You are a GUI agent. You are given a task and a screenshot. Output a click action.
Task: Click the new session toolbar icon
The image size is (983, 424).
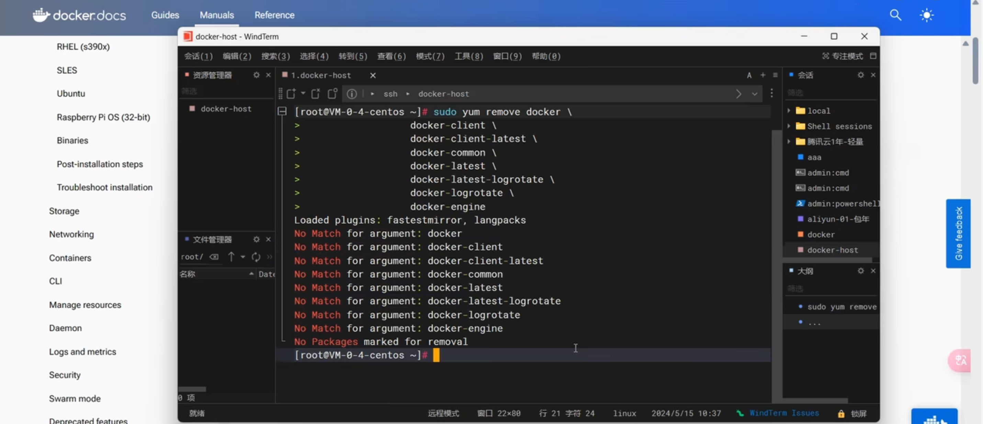[291, 93]
